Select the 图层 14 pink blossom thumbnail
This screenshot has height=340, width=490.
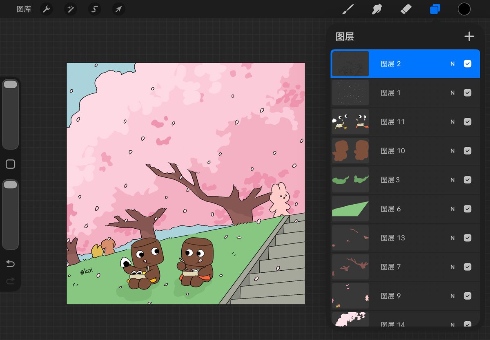click(x=350, y=319)
